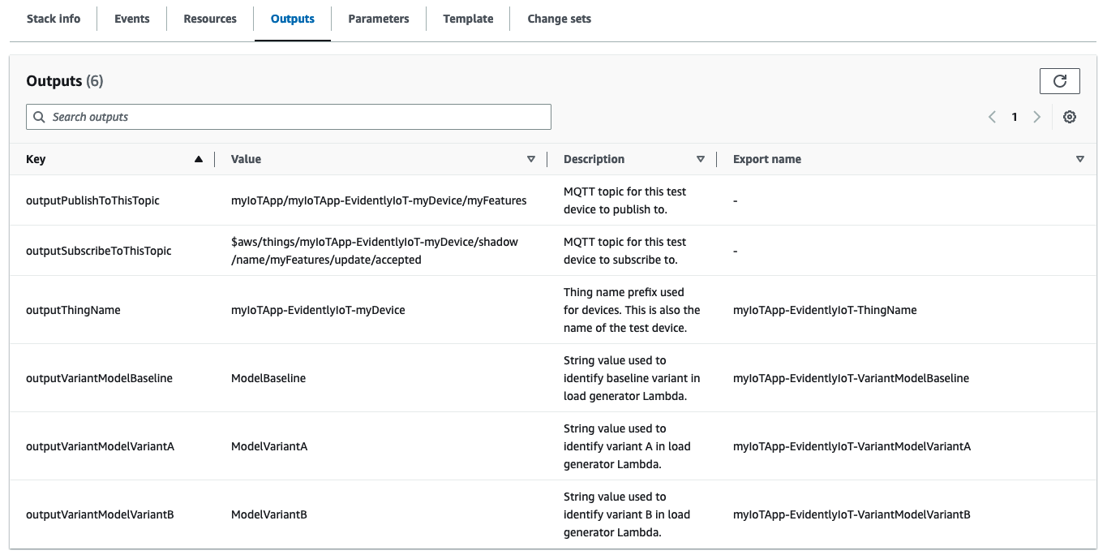Sort by the Value column header
1107x555 pixels.
[247, 159]
